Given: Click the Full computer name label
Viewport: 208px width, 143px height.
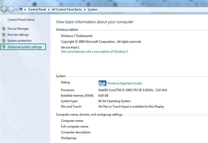Looking at the screenshot, I should pos(75,127).
